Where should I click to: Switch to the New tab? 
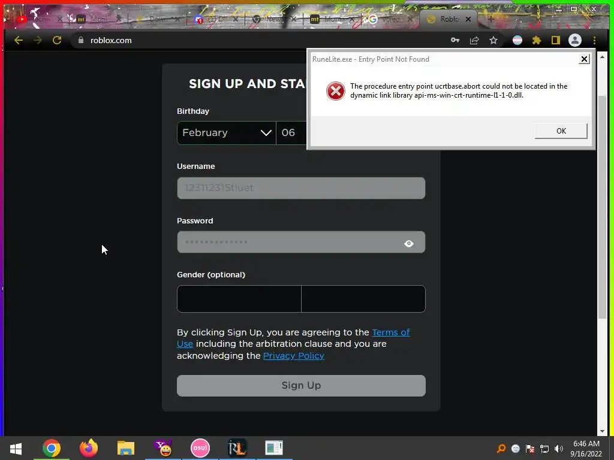274,19
